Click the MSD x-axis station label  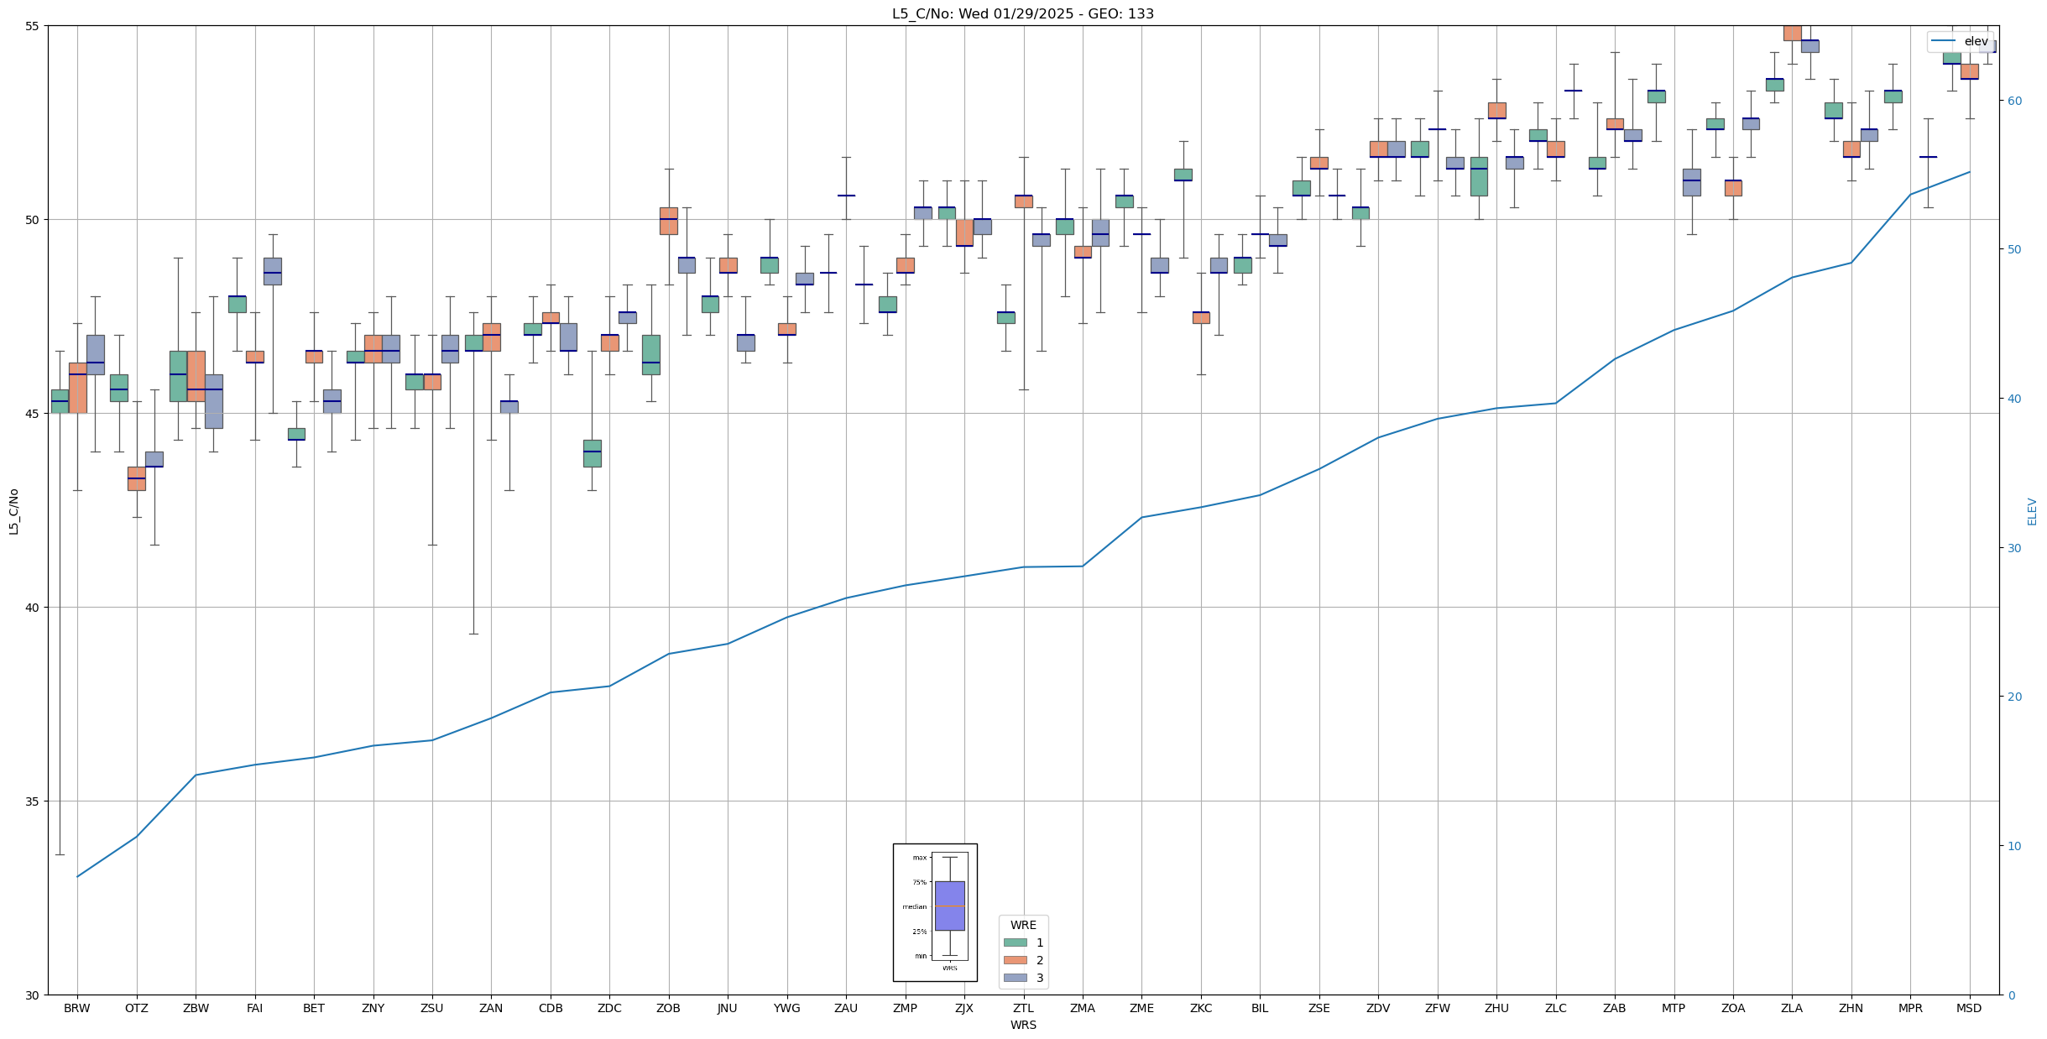pyautogui.click(x=1968, y=1008)
